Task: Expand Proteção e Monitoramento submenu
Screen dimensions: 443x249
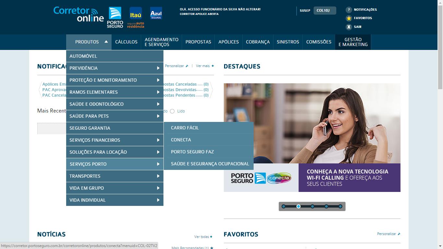Action: [x=158, y=80]
